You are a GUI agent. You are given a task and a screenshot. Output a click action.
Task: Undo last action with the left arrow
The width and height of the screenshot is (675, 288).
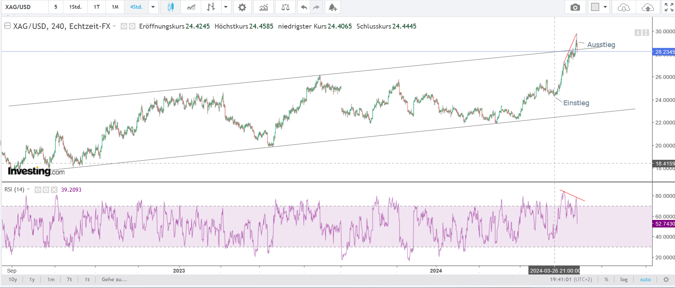(x=304, y=7)
